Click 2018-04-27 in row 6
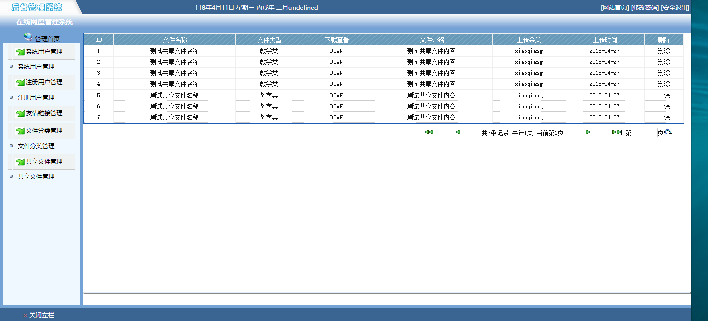The width and height of the screenshot is (708, 321). 604,107
